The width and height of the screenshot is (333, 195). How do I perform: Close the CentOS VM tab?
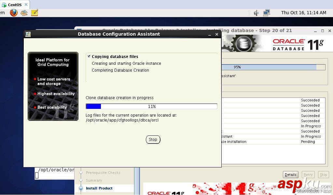tap(26, 5)
